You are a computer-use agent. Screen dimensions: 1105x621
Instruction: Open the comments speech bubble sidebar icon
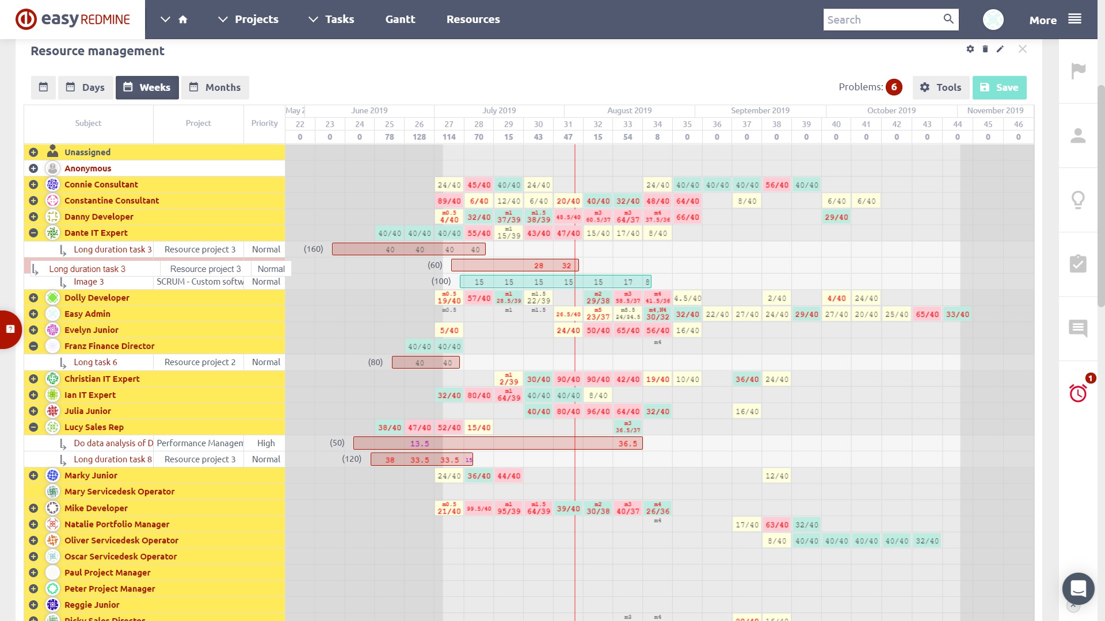pos(1078,328)
